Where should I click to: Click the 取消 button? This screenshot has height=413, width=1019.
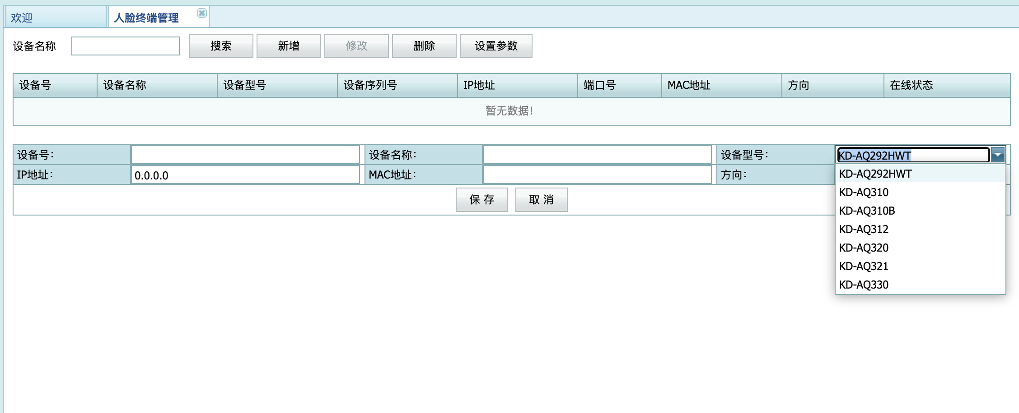pos(542,200)
